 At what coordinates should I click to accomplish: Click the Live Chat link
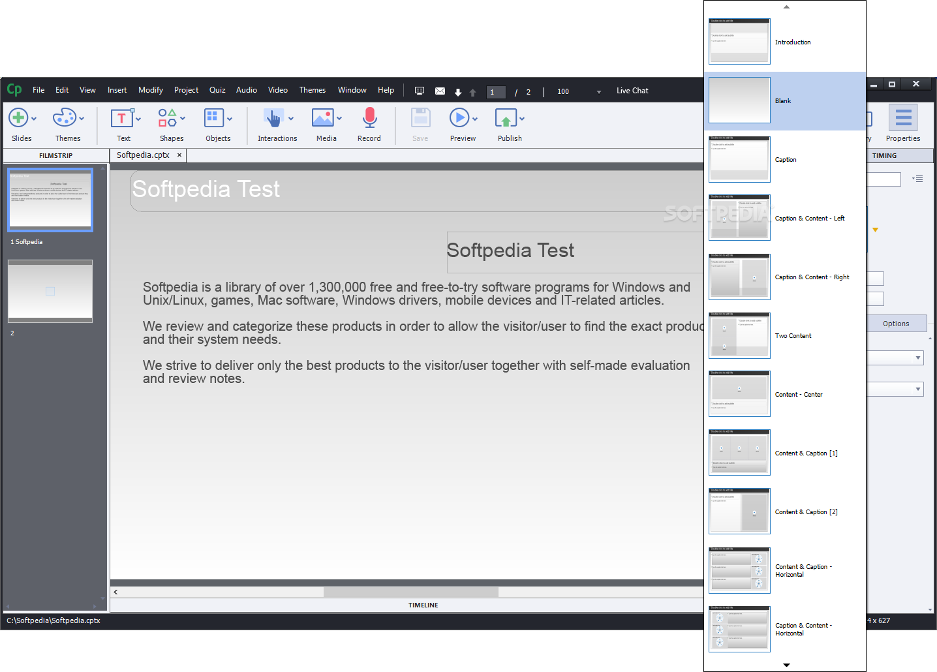pos(632,91)
